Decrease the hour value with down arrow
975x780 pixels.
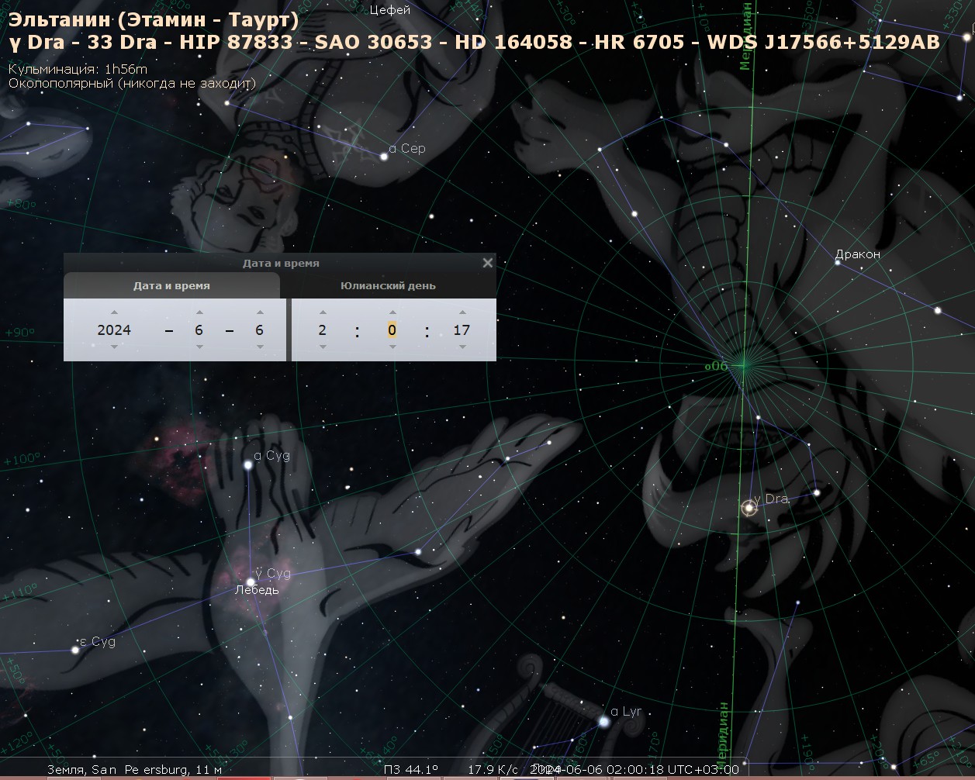click(x=323, y=347)
